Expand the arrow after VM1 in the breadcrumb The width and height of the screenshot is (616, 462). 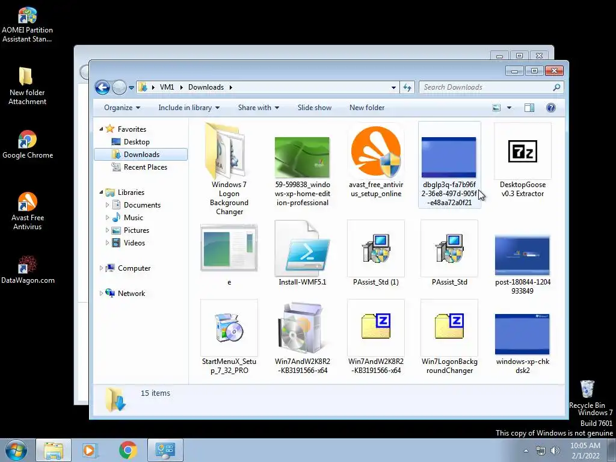(x=182, y=87)
